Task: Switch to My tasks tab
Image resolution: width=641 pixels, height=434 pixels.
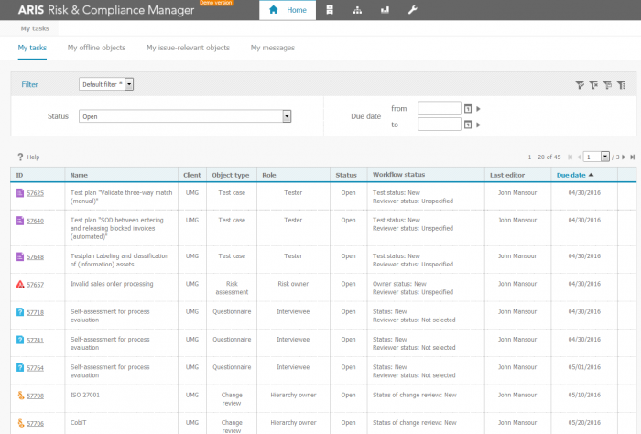Action: coord(32,48)
